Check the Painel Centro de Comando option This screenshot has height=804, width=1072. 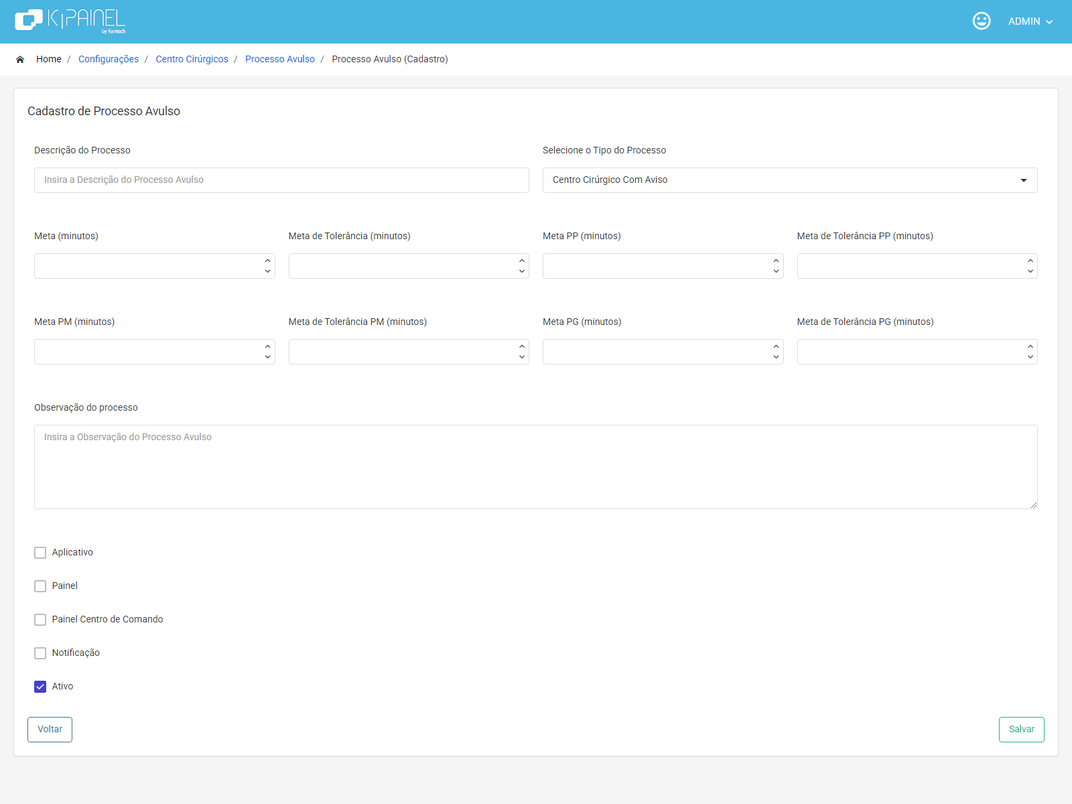40,620
